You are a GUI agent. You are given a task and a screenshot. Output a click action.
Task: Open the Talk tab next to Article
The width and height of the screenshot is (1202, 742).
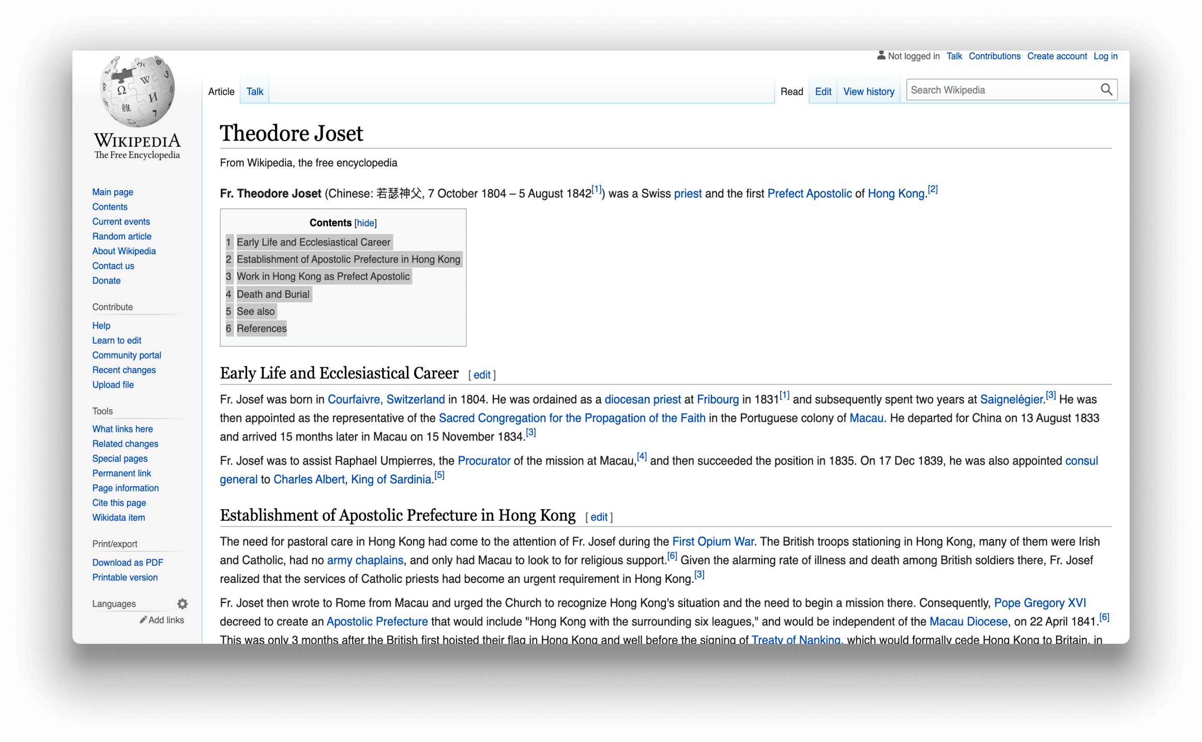[x=254, y=91]
